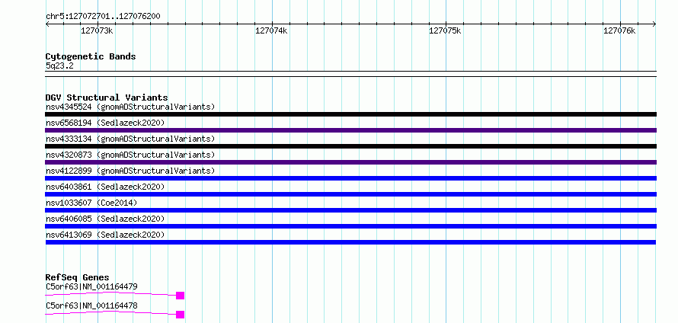Click the left arrow of the ruler

pos(47,24)
